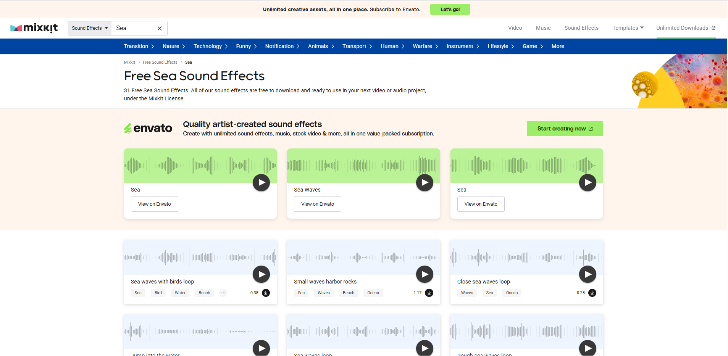Click the Mixkit logo
The image size is (728, 356).
pyautogui.click(x=34, y=28)
